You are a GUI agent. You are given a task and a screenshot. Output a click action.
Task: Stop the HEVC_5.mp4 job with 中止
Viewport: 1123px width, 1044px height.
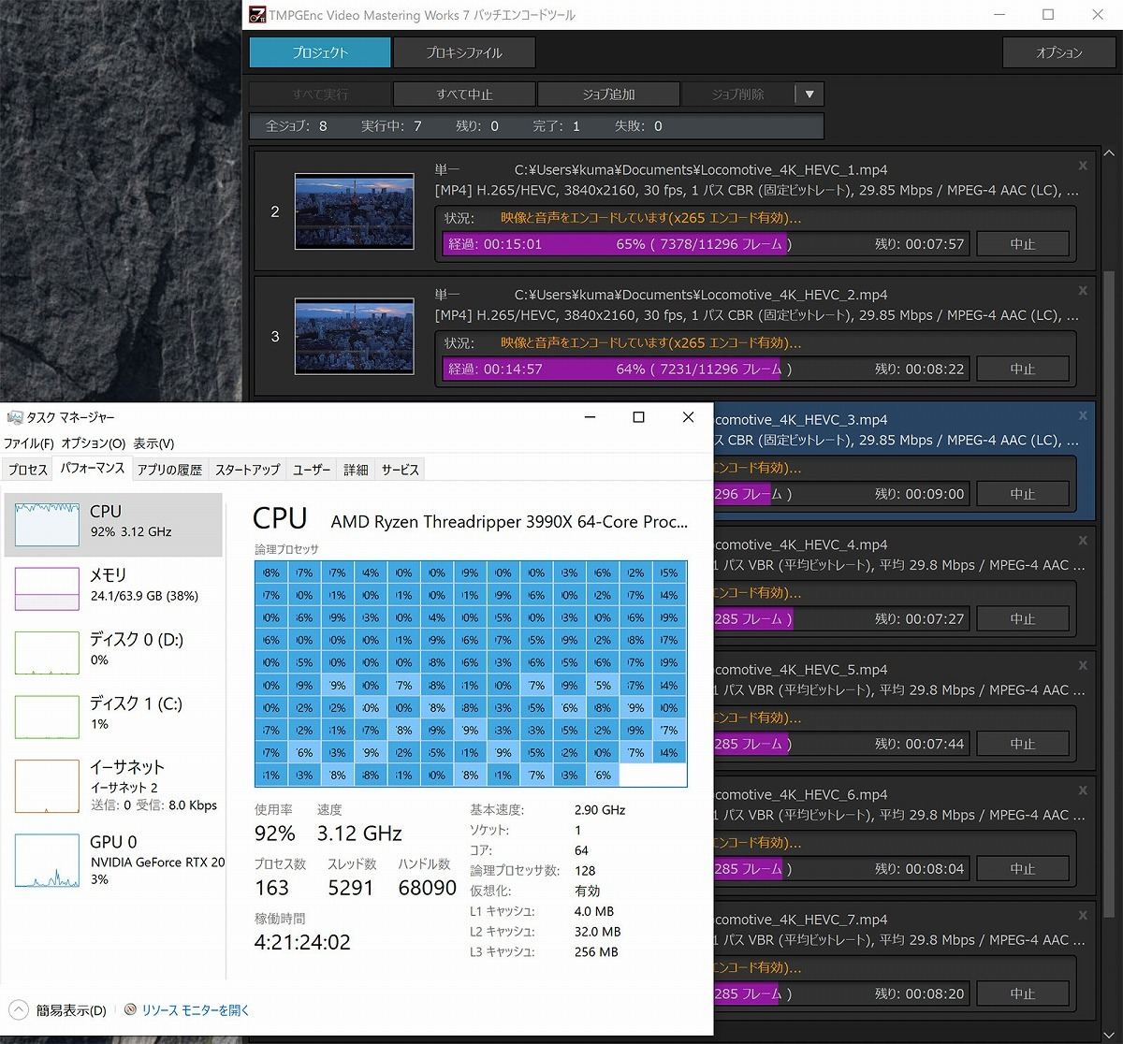pos(1022,744)
